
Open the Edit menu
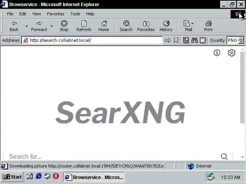pyautogui.click(x=23, y=14)
